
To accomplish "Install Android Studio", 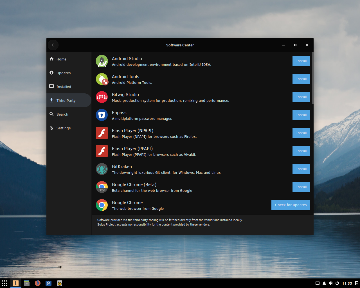I will pyautogui.click(x=301, y=61).
